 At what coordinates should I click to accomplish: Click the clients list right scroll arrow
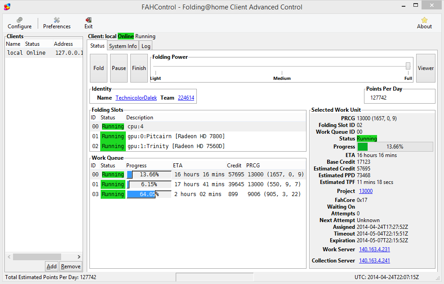click(79, 257)
